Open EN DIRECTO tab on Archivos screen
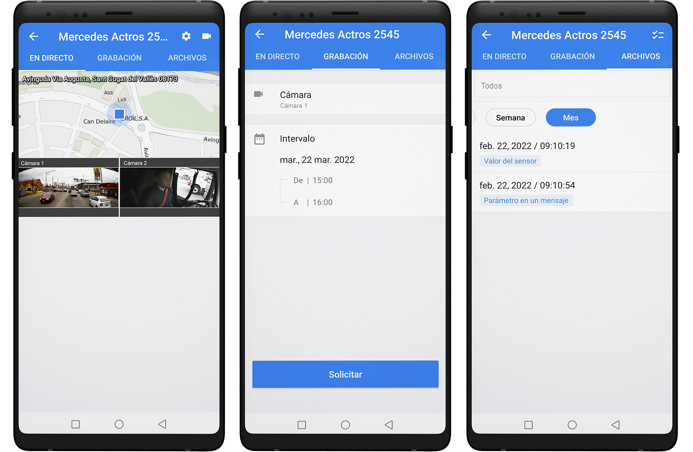 click(504, 57)
